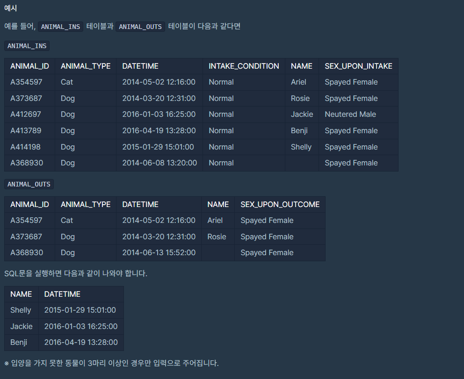
Task: Click the footnote about 입양을 가지 못한 동물
Action: (x=111, y=363)
